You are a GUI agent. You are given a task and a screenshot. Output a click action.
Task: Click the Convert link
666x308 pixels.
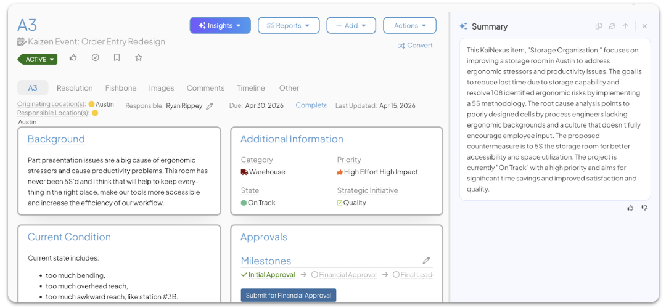click(415, 46)
